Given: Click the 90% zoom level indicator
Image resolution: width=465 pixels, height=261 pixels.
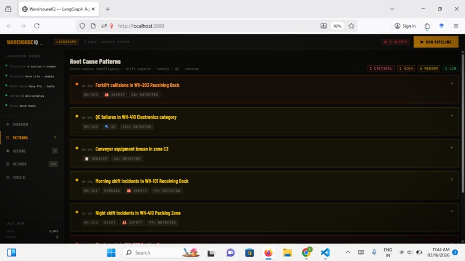Looking at the screenshot, I should point(337,26).
